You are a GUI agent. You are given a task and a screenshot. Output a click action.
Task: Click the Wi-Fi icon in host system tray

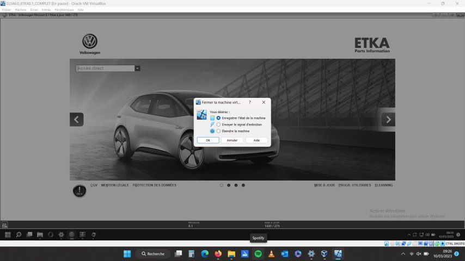point(412,254)
